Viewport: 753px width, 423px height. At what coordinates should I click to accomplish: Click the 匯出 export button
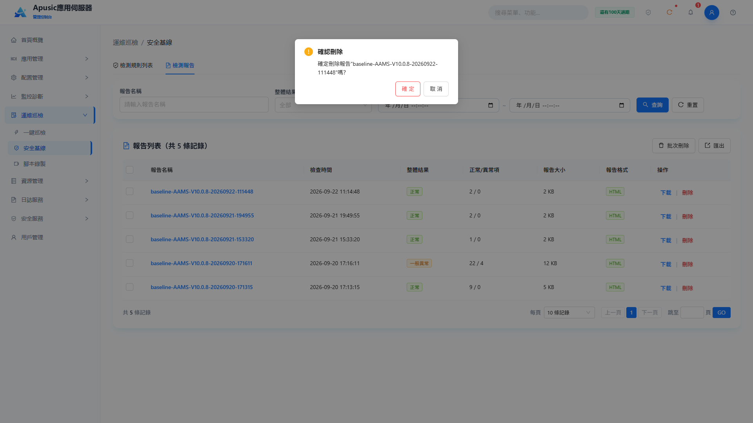coord(714,146)
